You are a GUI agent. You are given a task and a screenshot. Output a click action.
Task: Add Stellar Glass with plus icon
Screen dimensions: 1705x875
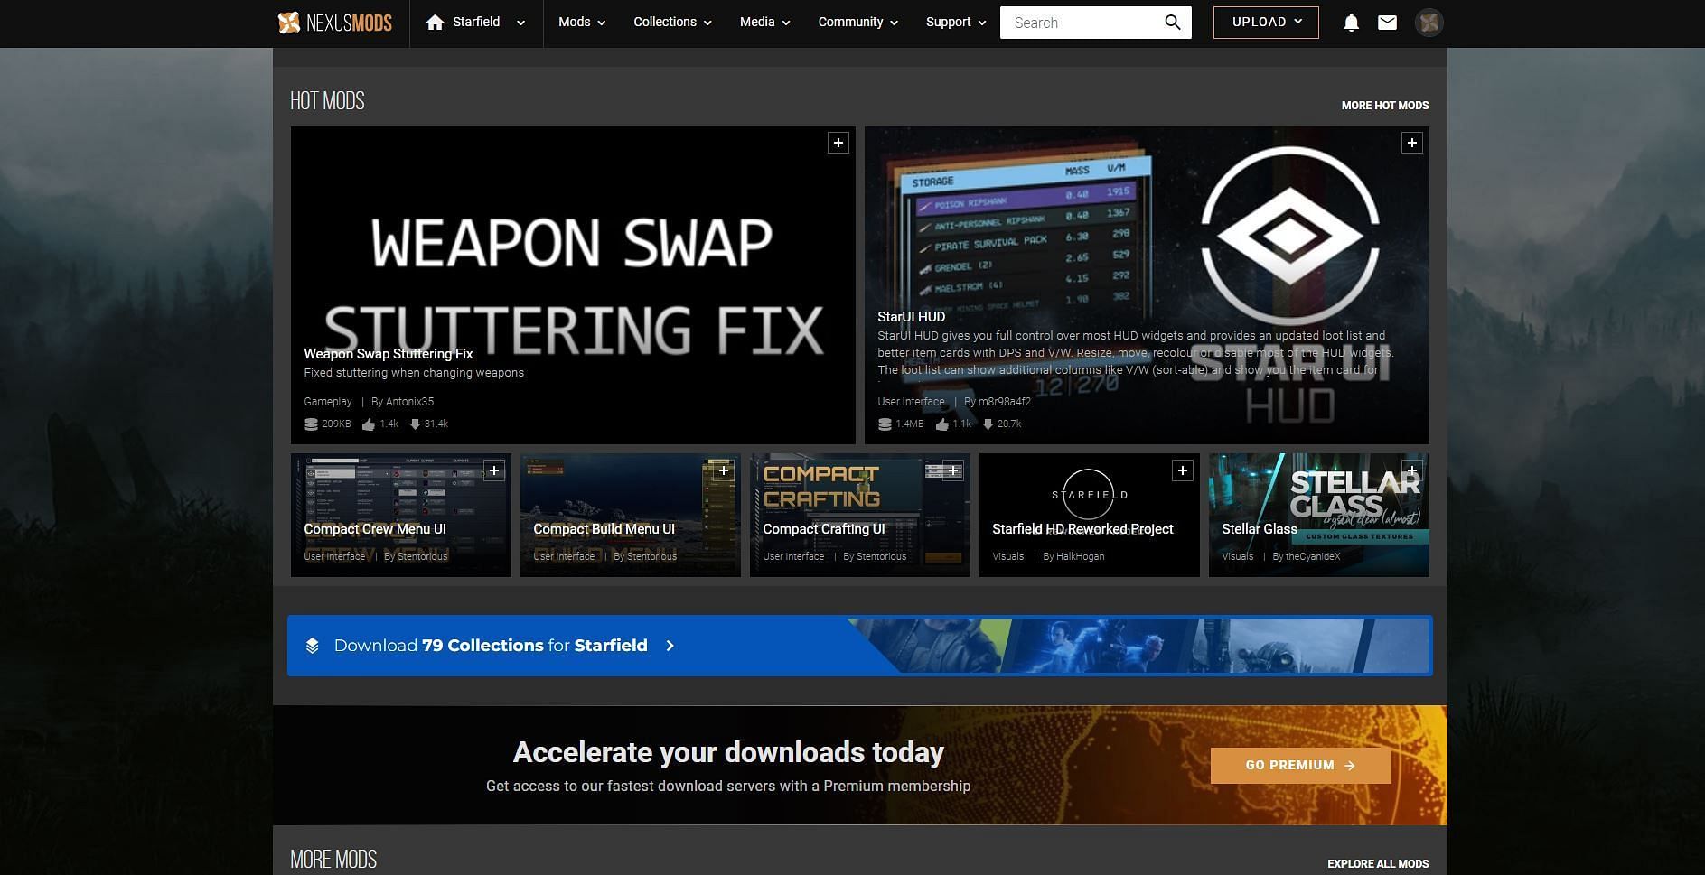[x=1412, y=470]
